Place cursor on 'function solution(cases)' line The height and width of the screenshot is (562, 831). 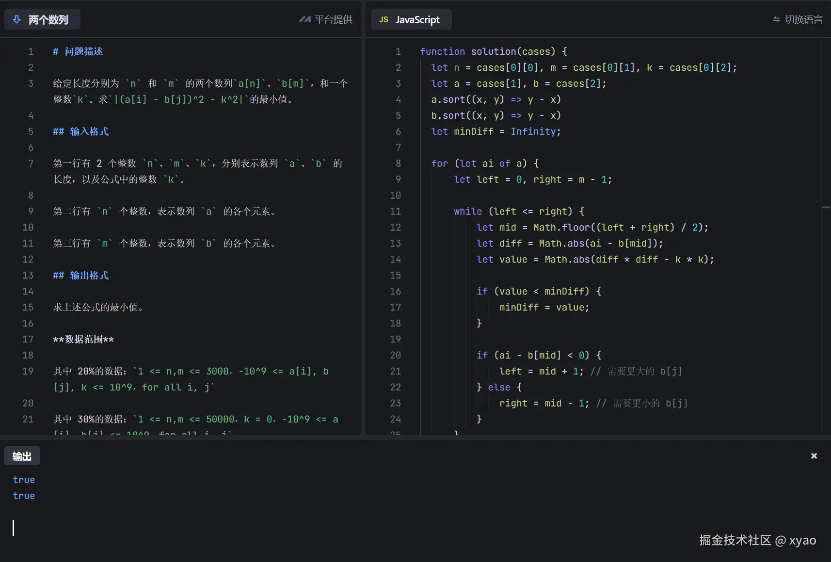click(493, 51)
